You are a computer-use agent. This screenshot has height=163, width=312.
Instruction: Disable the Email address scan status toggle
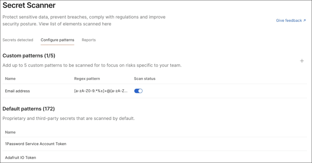click(138, 91)
